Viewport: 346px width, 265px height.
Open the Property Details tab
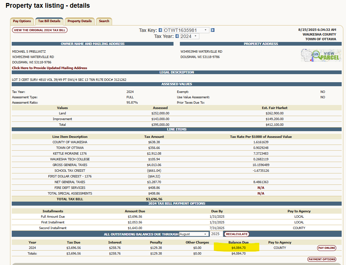(x=80, y=21)
